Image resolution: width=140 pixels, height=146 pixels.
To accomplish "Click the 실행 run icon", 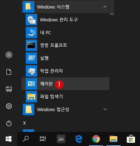I will 31,58.
